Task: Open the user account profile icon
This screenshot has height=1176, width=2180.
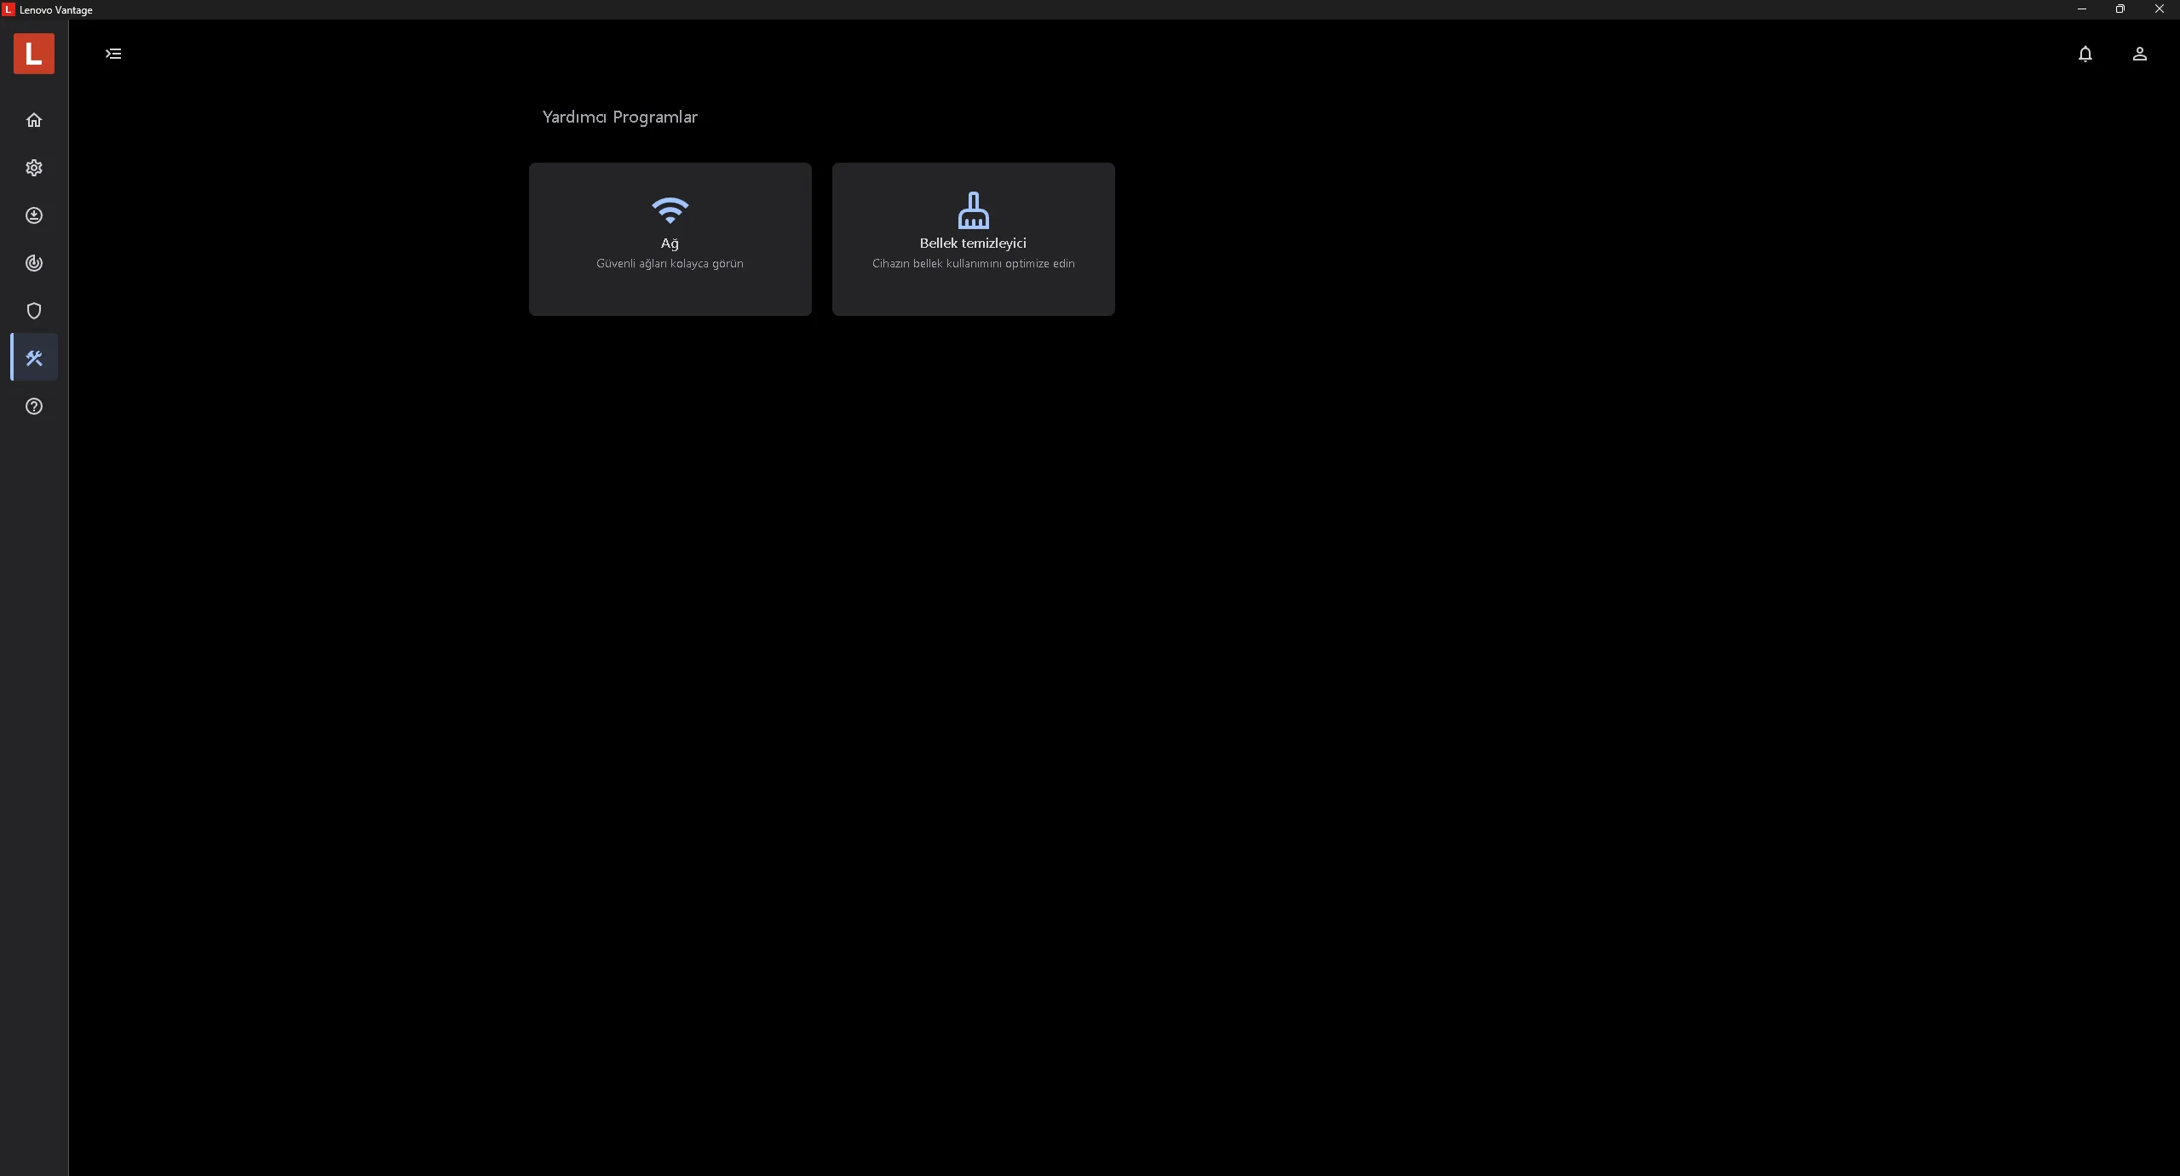Action: (x=2139, y=54)
